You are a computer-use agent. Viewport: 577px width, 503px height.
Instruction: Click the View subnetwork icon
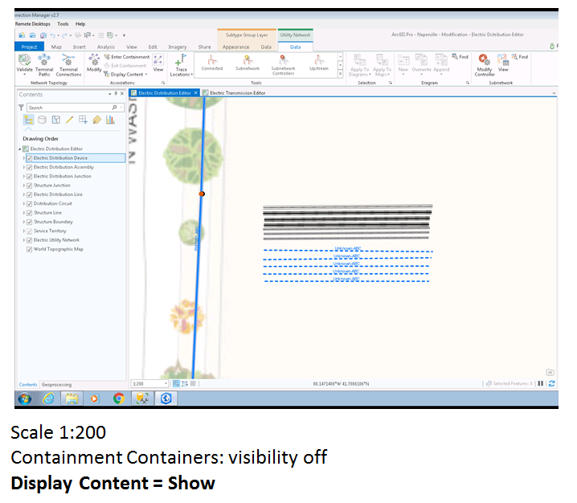point(503,59)
